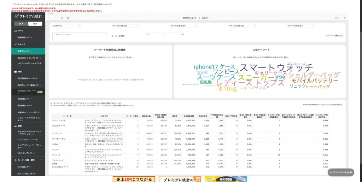Collapse the 販促 section chevron
This screenshot has width=362, height=182.
pyautogui.click(x=41, y=126)
